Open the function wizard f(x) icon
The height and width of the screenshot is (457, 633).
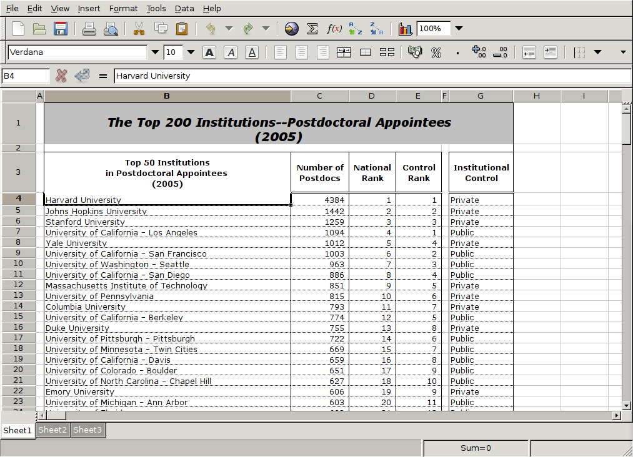pos(334,29)
